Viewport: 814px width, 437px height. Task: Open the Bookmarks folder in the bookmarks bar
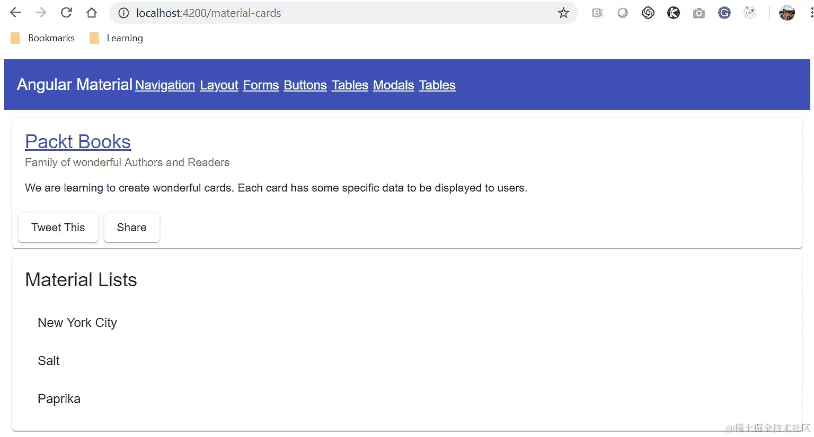click(x=42, y=38)
